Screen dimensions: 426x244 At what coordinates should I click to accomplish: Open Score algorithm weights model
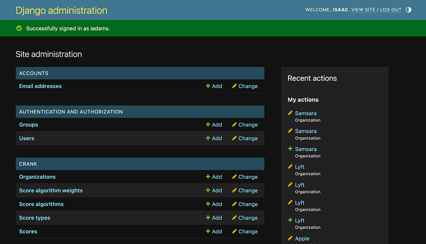(x=51, y=190)
